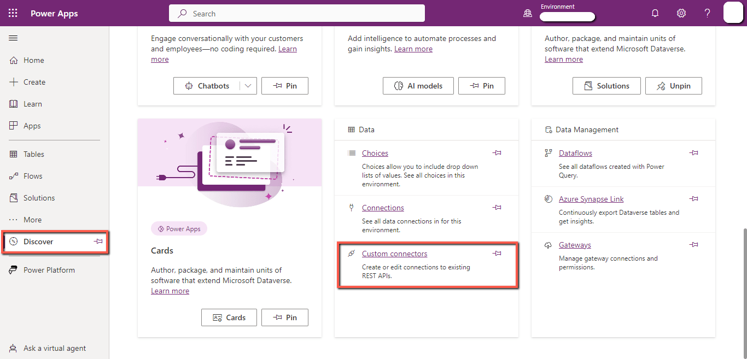Pin Connections to the navigation
The width and height of the screenshot is (747, 359).
click(x=497, y=208)
